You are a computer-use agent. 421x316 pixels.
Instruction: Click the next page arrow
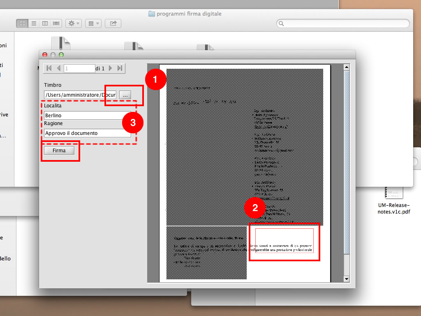point(110,68)
